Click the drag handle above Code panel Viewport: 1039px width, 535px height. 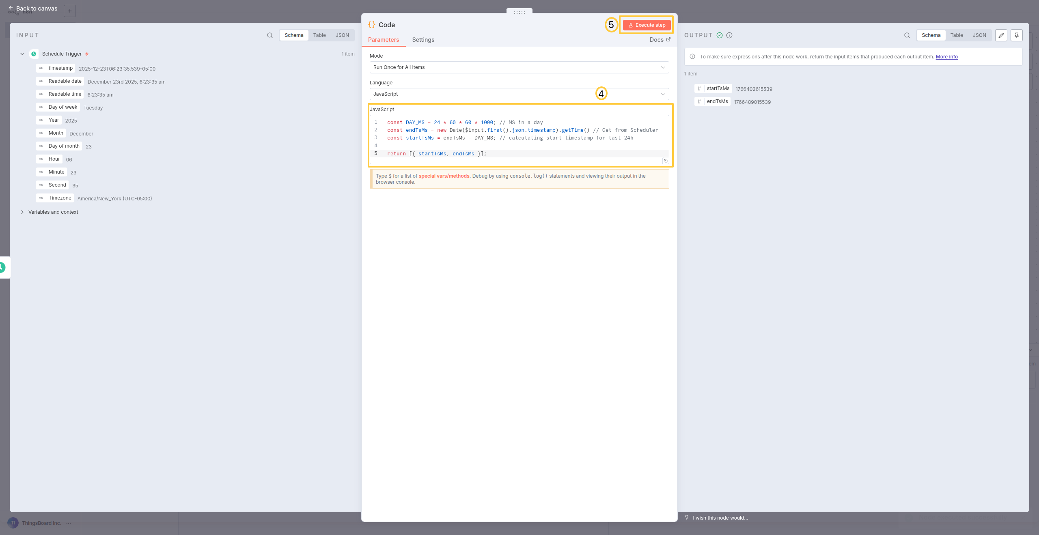pos(519,13)
